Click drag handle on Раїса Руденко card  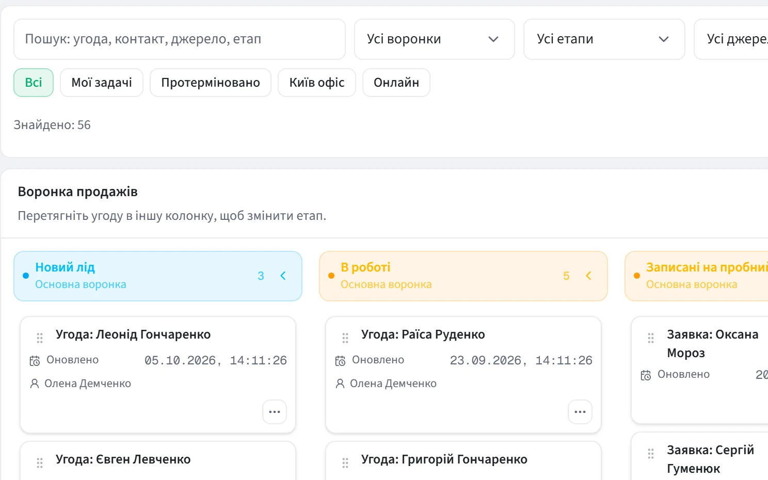click(x=345, y=338)
